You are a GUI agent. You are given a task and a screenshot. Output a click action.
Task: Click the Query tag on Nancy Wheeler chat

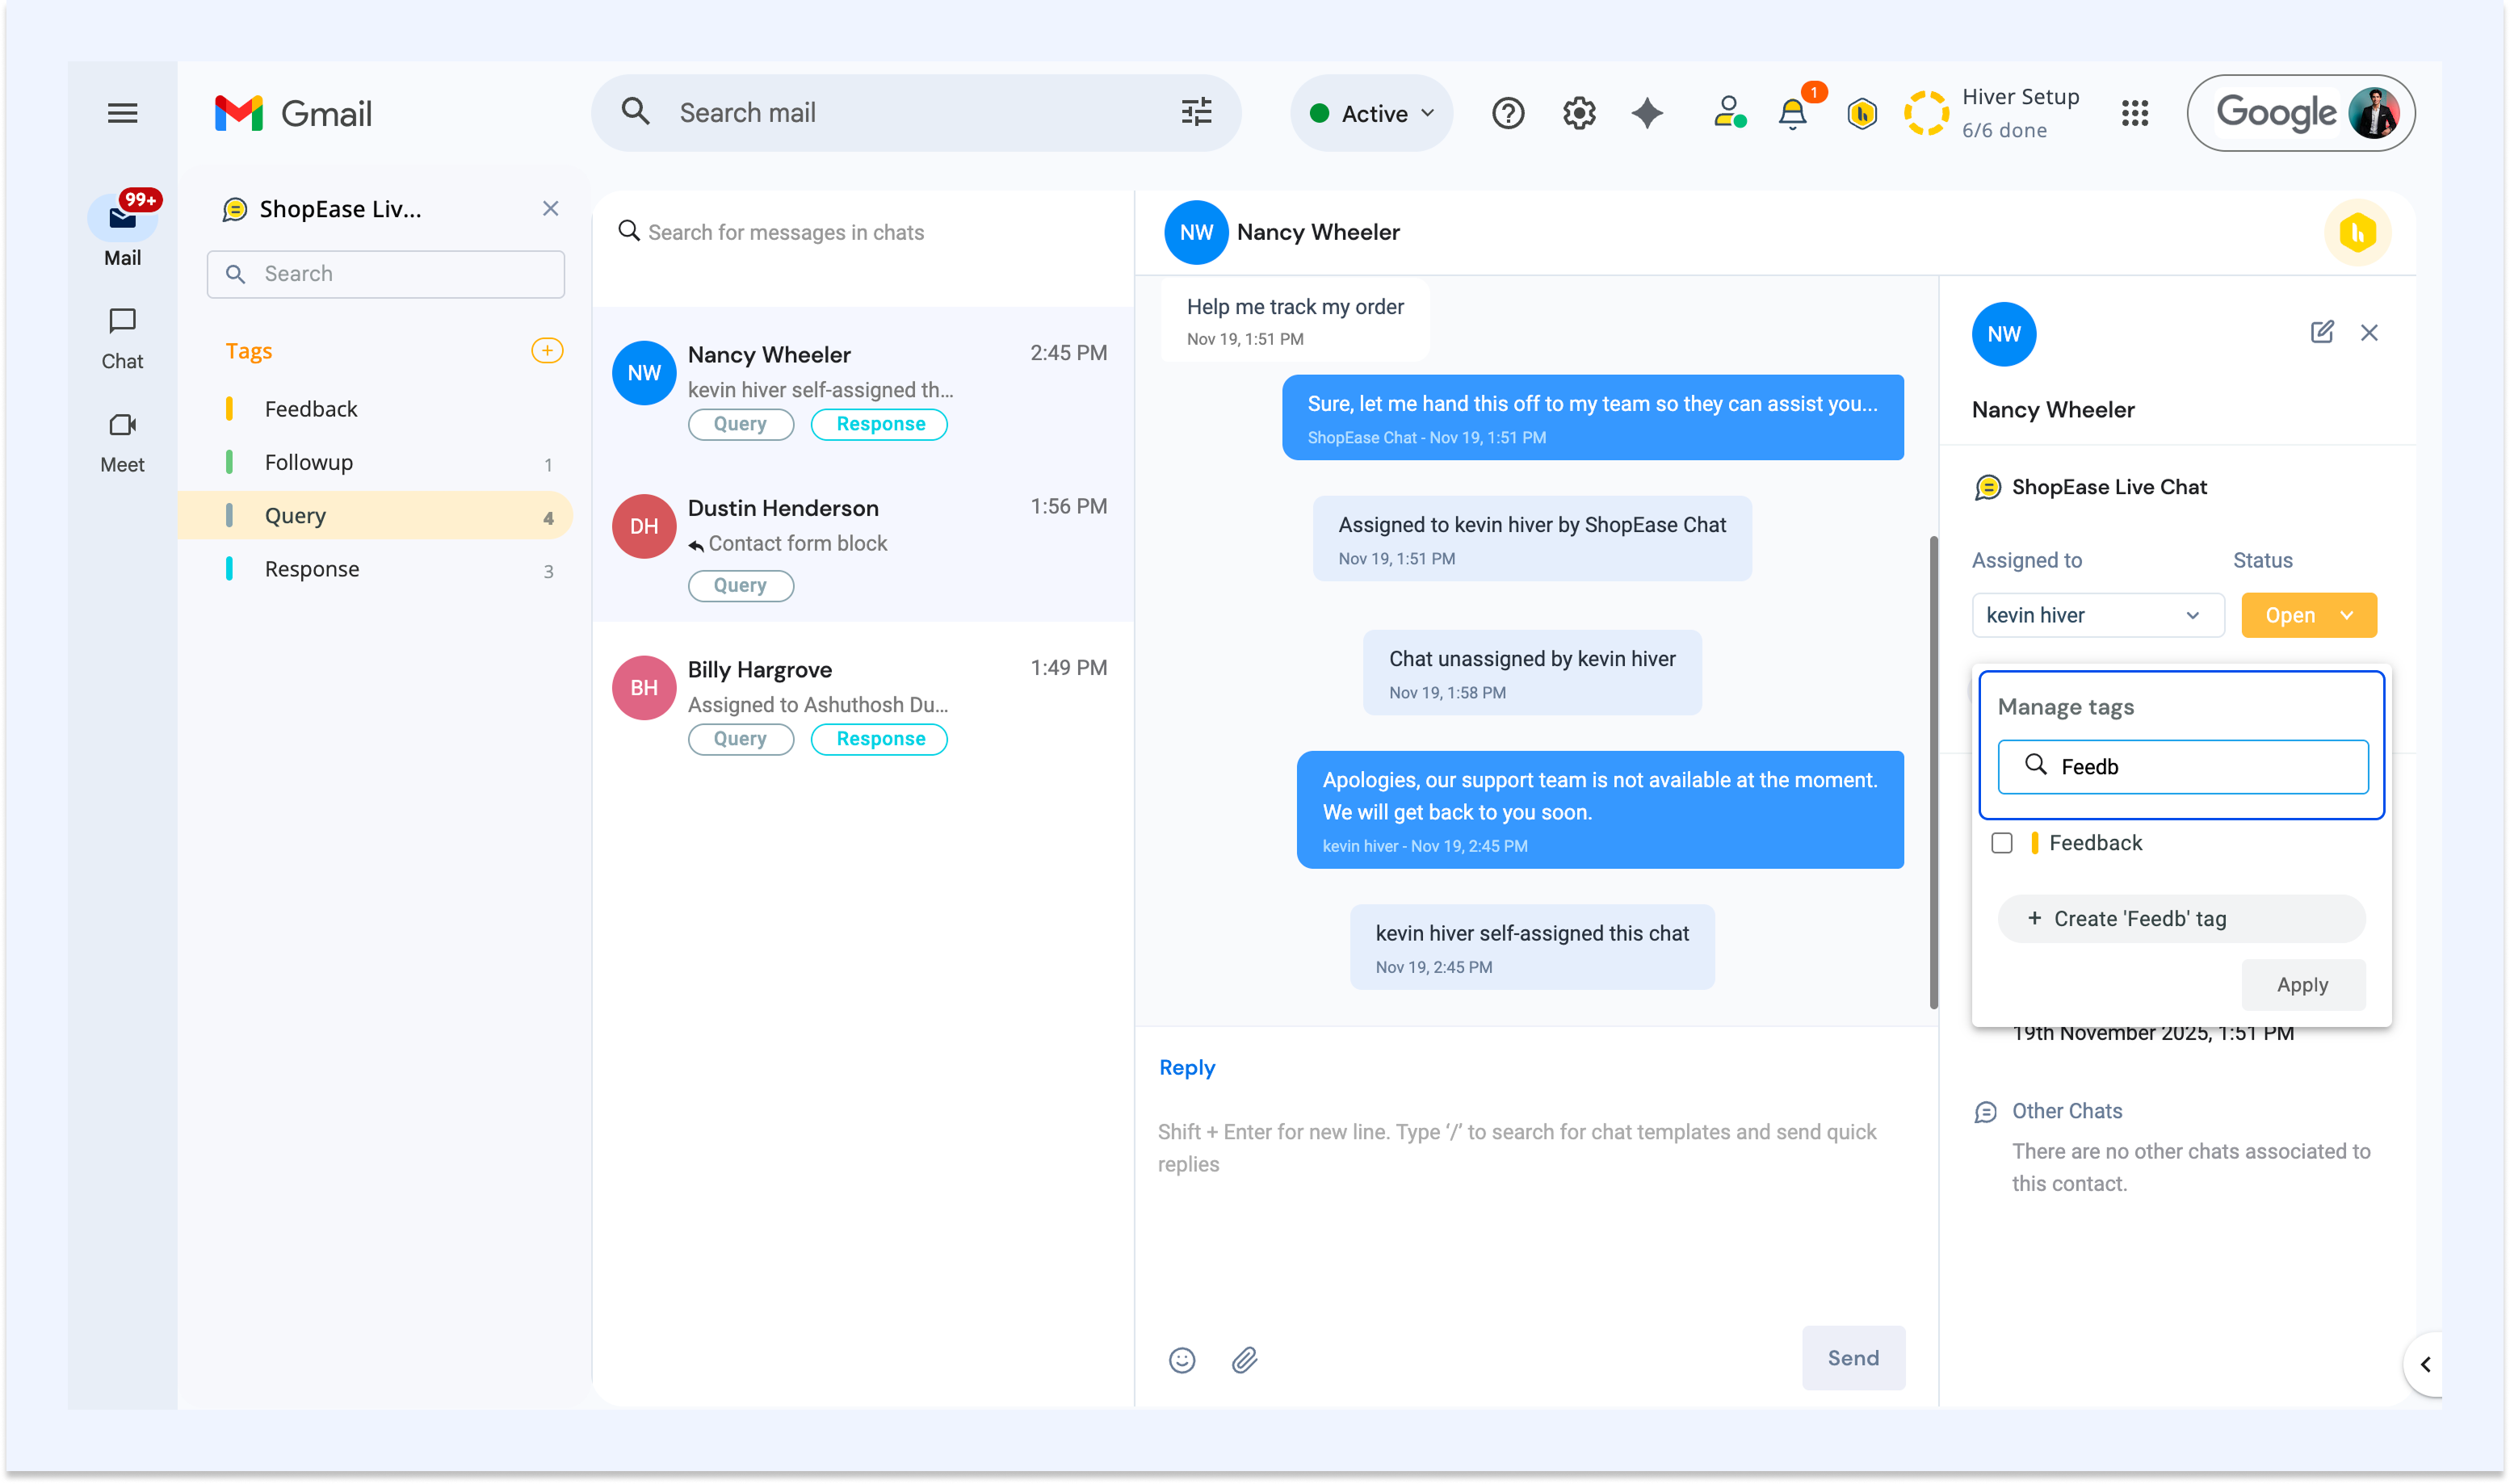[x=740, y=424]
